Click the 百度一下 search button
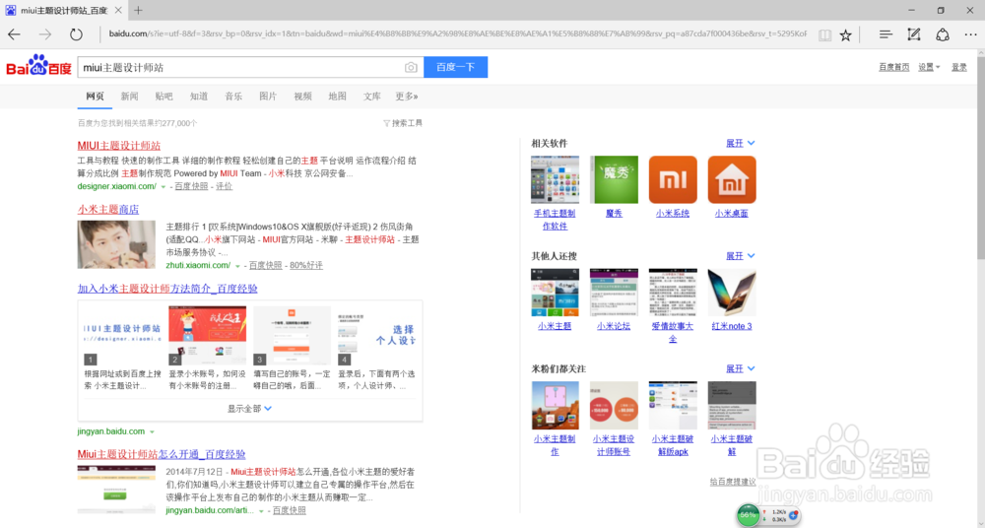Screen dimensions: 985x528 pyautogui.click(x=455, y=67)
